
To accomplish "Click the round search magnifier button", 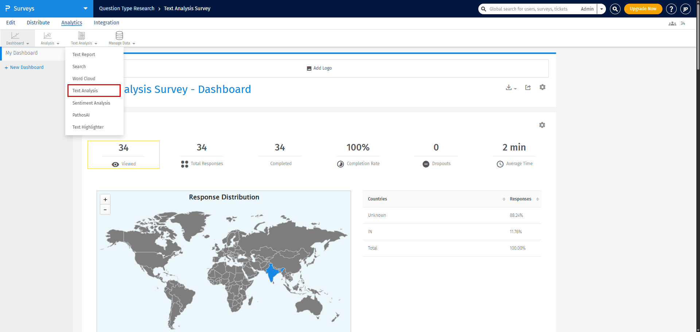I will click(x=615, y=9).
